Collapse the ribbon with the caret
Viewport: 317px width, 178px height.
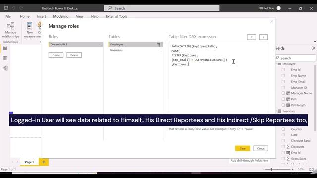coord(315,42)
